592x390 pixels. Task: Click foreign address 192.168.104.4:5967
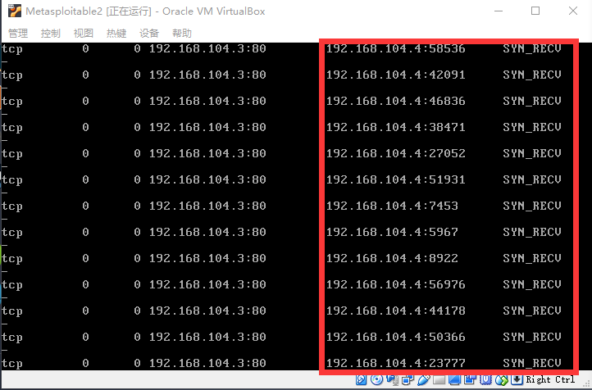point(392,232)
